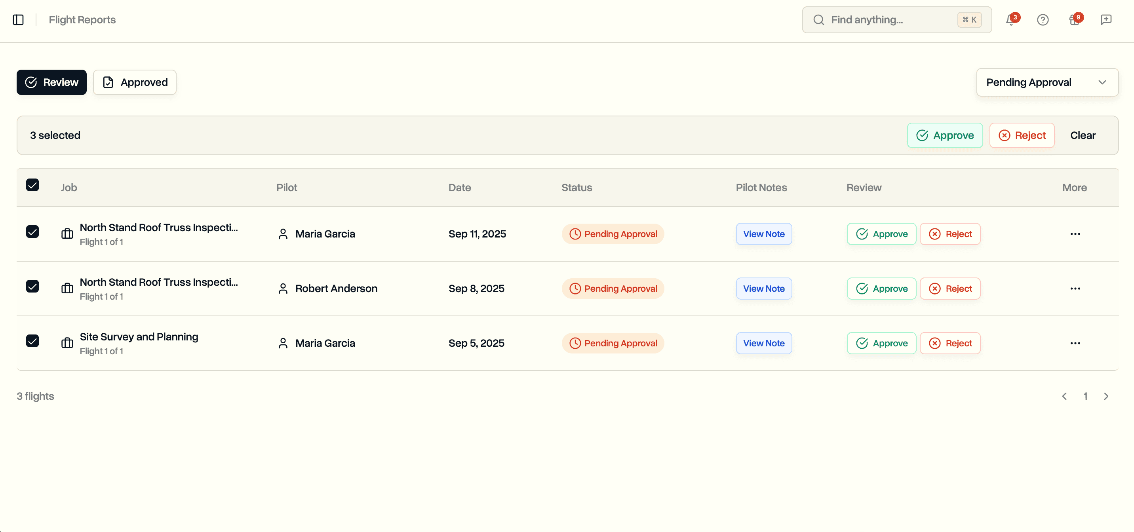Screen dimensions: 1134x532
Task: Open more options for Site Survey flight
Action: [1075, 343]
